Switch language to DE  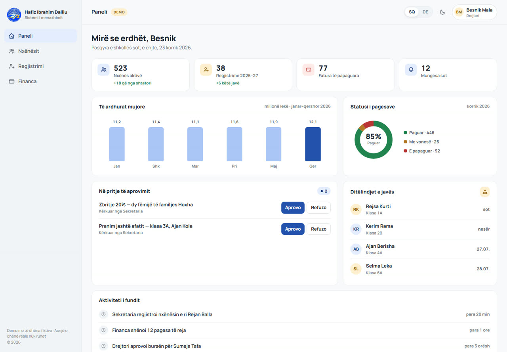[425, 12]
